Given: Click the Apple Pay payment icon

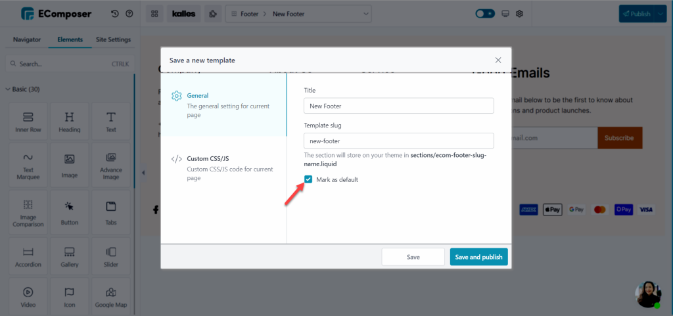Looking at the screenshot, I should coord(552,210).
